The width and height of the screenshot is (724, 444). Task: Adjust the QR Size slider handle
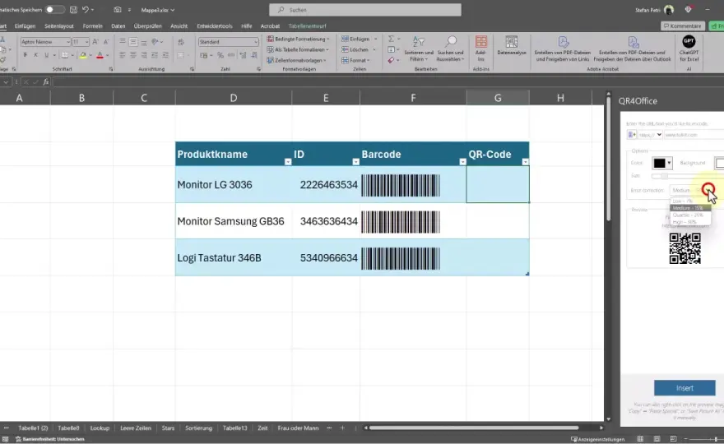(x=665, y=176)
